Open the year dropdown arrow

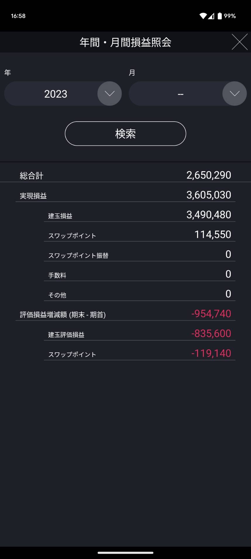(109, 94)
